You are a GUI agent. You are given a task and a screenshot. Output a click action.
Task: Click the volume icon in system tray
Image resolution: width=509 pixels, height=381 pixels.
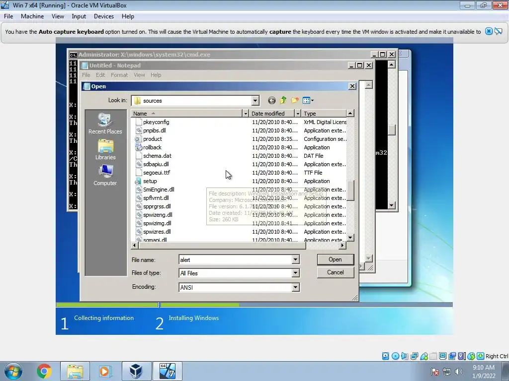pos(459,372)
